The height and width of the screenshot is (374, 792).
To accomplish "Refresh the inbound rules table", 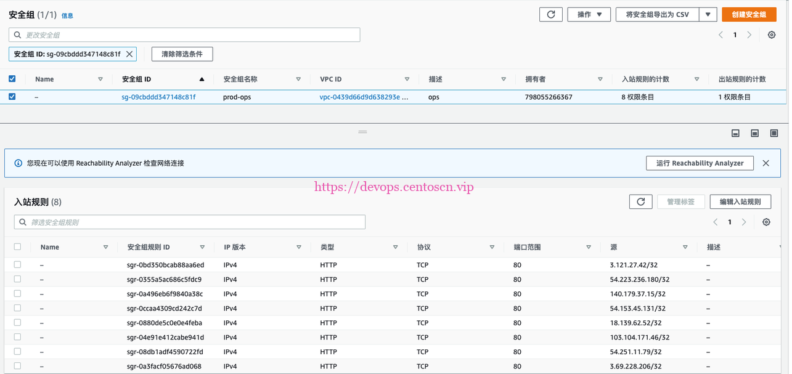I will pyautogui.click(x=640, y=201).
